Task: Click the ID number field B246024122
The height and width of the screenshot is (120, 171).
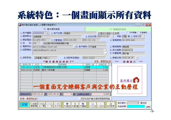Action: pyautogui.click(x=128, y=50)
